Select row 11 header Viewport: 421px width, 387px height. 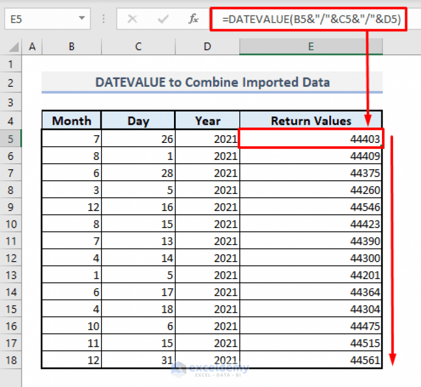tap(10, 241)
